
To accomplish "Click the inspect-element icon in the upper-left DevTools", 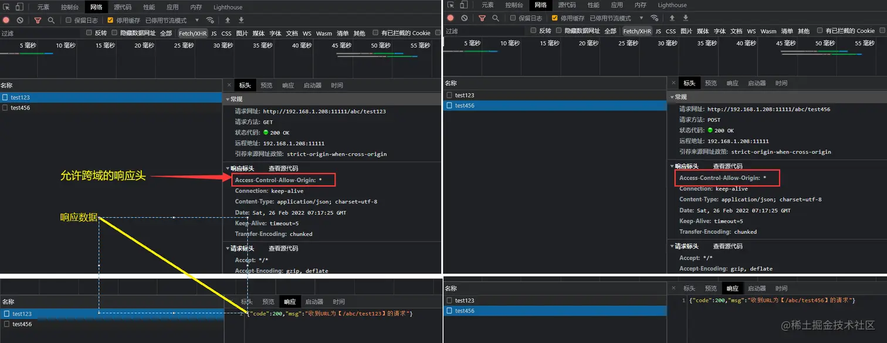I will 6,7.
